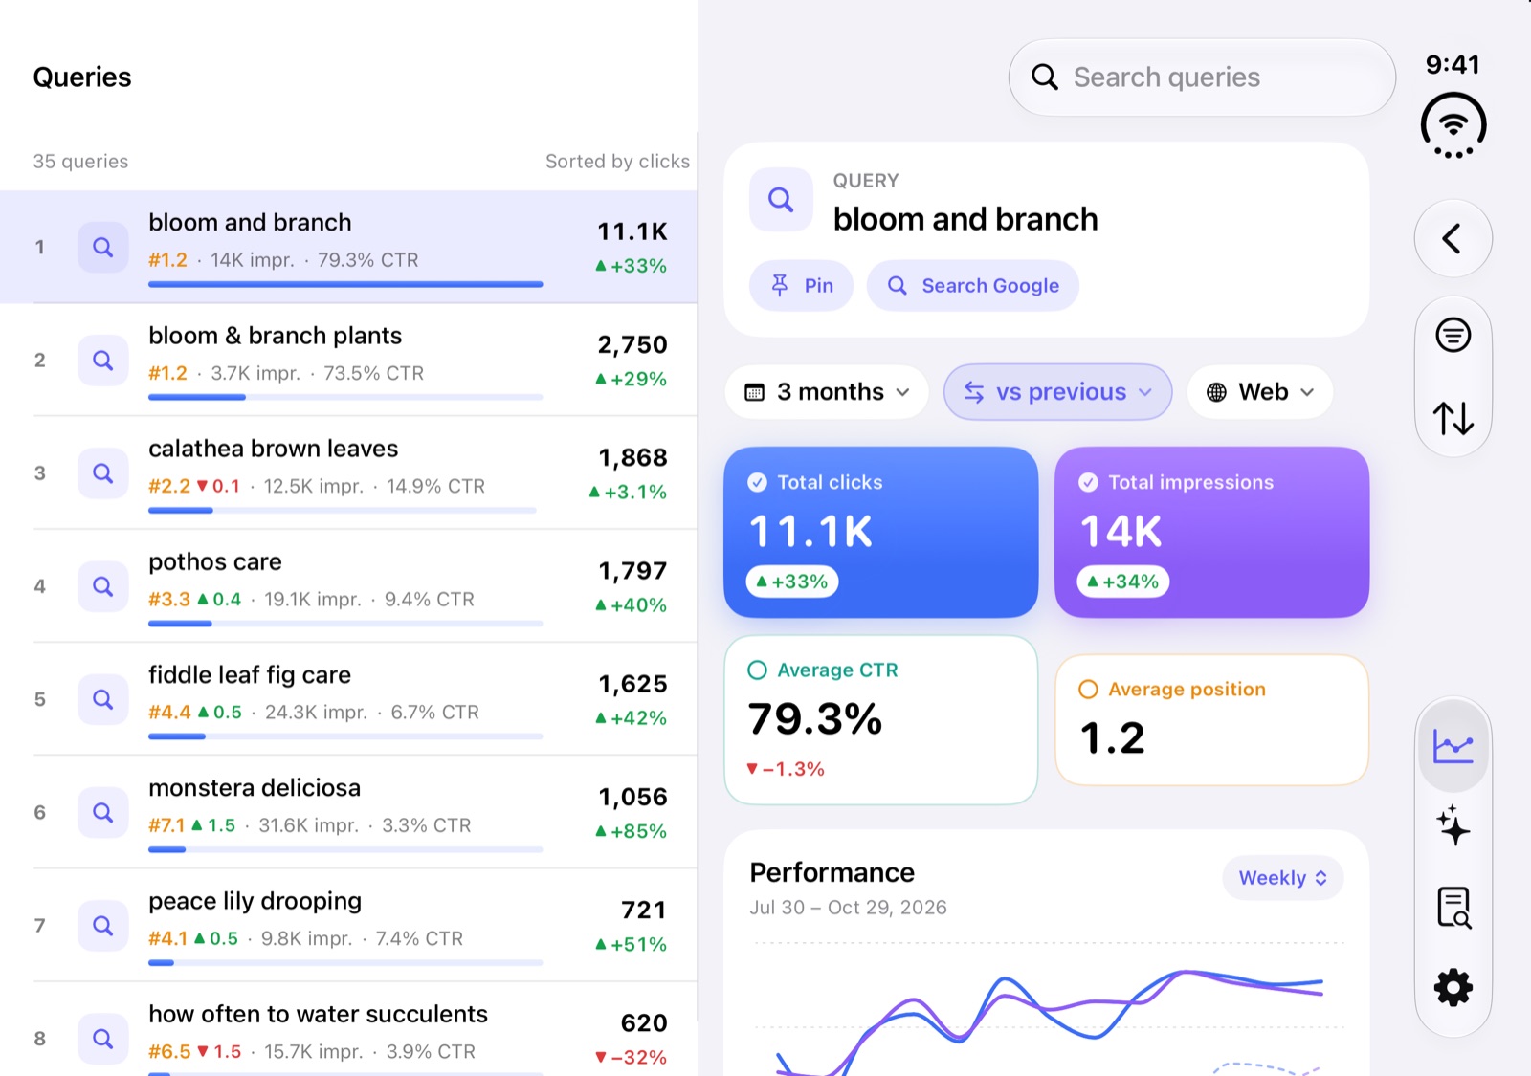Open the page inspection document icon
The width and height of the screenshot is (1531, 1076).
[x=1453, y=908]
